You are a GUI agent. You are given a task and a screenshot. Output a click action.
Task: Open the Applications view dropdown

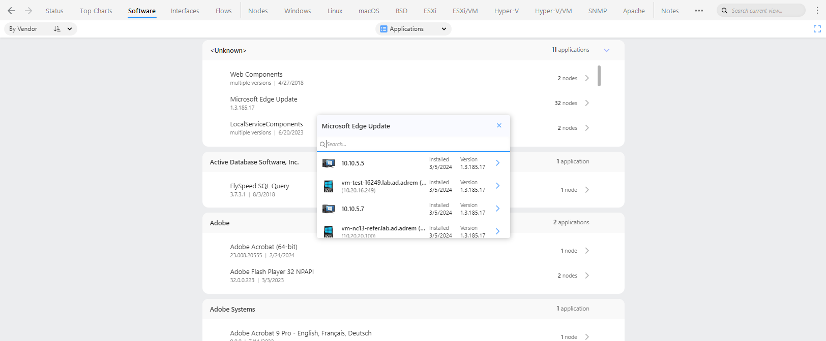413,29
